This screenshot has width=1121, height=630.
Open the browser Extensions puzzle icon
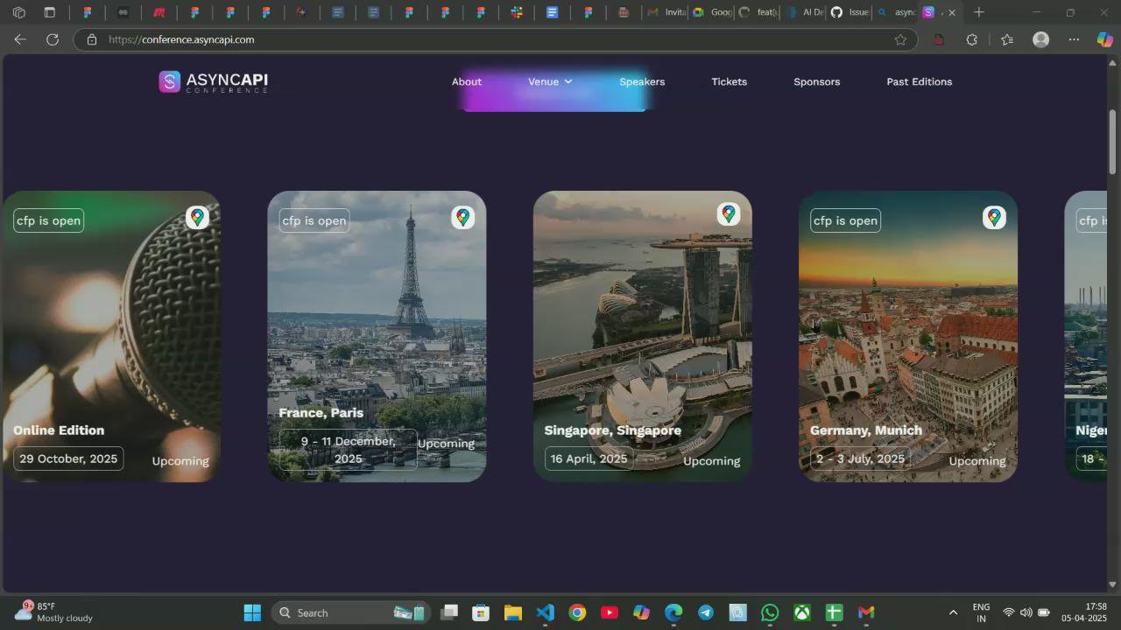pyautogui.click(x=971, y=39)
